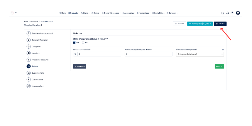252x126 pixels.
Task: Open the Human Resources menu
Action: point(111,13)
